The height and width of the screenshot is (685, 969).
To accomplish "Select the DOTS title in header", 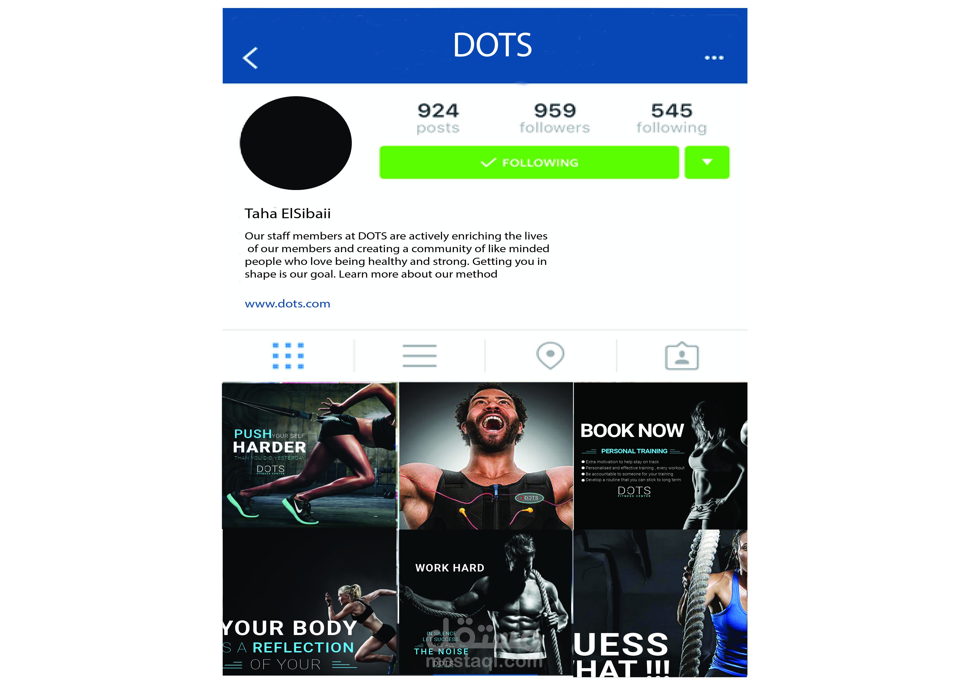I will [x=492, y=45].
